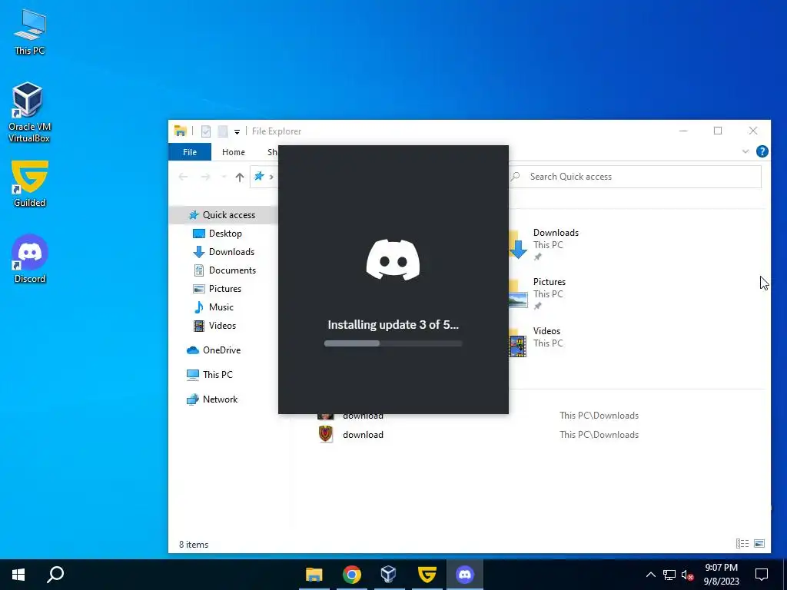Expand the ribbon with chevron arrow
This screenshot has height=590, width=787.
tap(745, 151)
